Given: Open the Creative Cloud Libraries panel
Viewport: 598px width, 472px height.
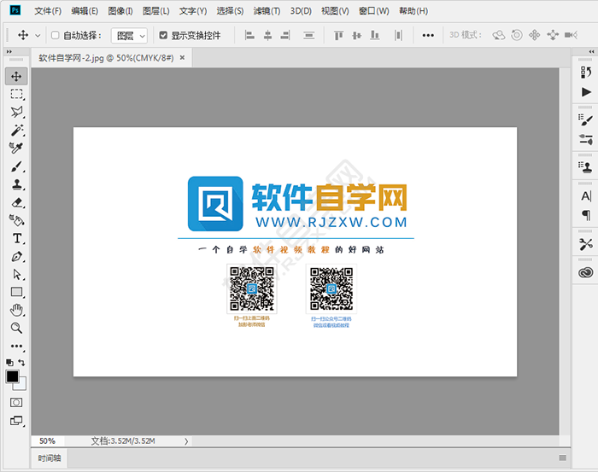Looking at the screenshot, I should tap(585, 272).
